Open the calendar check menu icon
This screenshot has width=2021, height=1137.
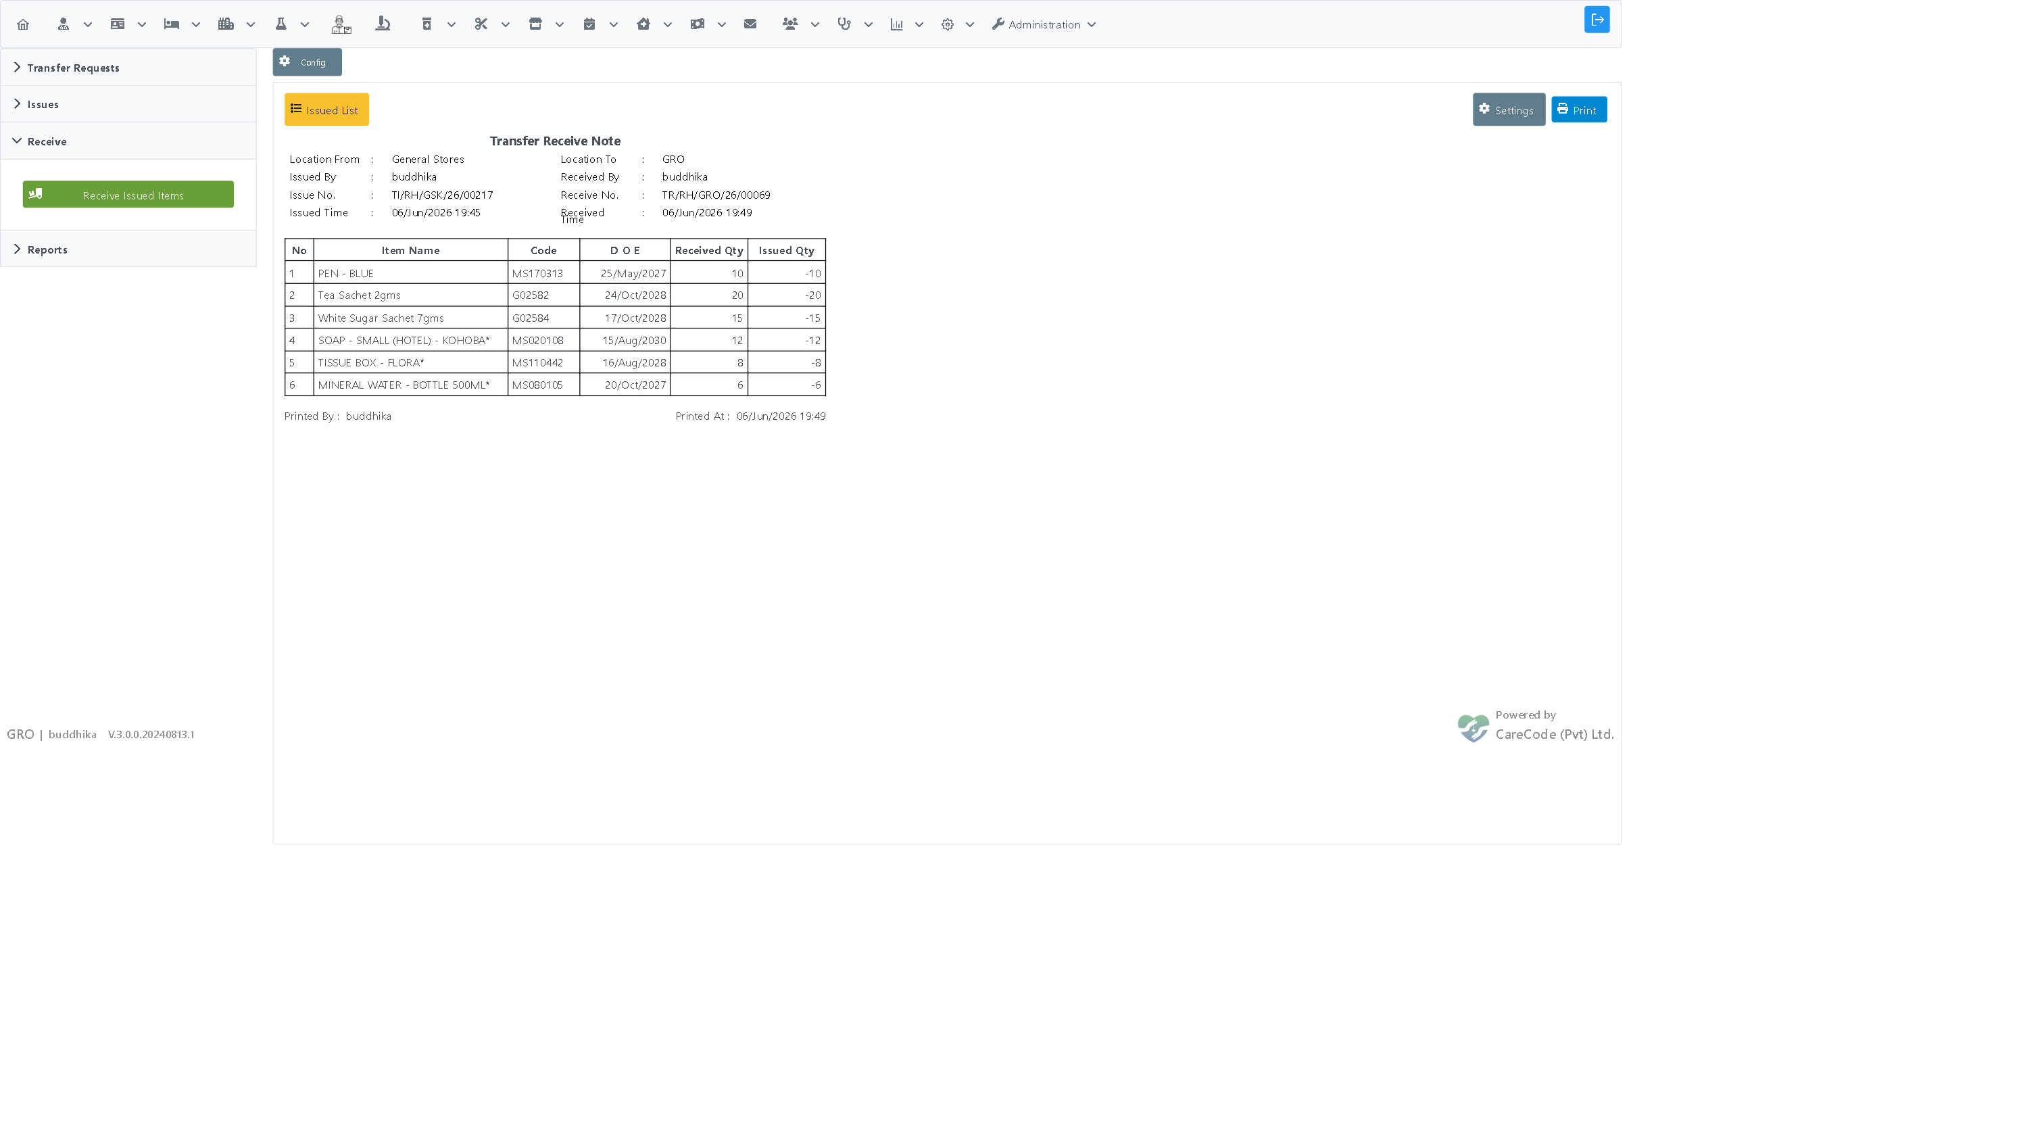(589, 24)
